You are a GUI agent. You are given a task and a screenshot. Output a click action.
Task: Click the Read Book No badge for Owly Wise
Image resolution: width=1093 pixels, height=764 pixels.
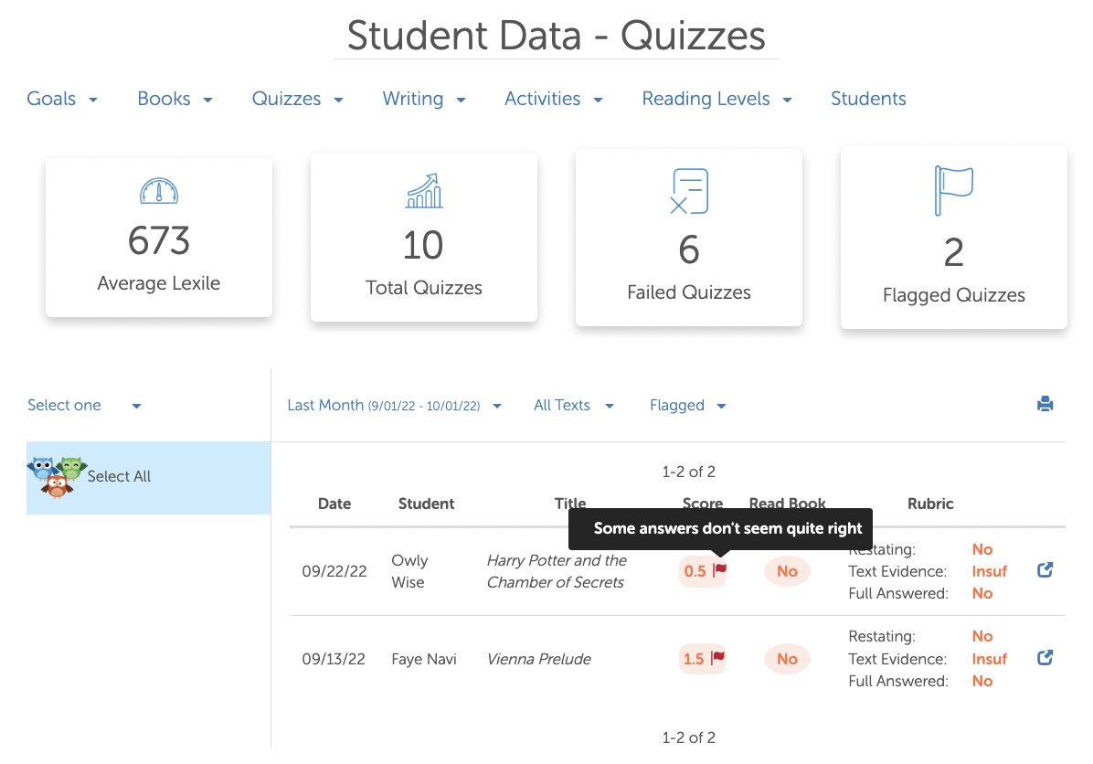point(787,571)
